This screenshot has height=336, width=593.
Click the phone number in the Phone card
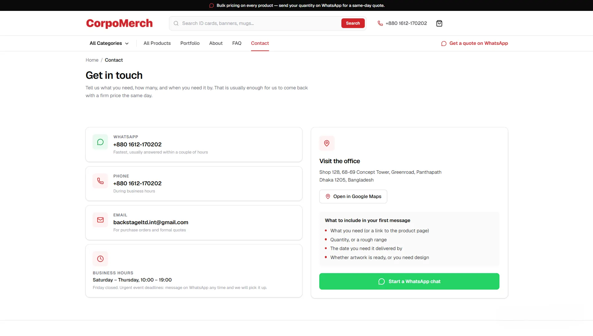tap(137, 183)
